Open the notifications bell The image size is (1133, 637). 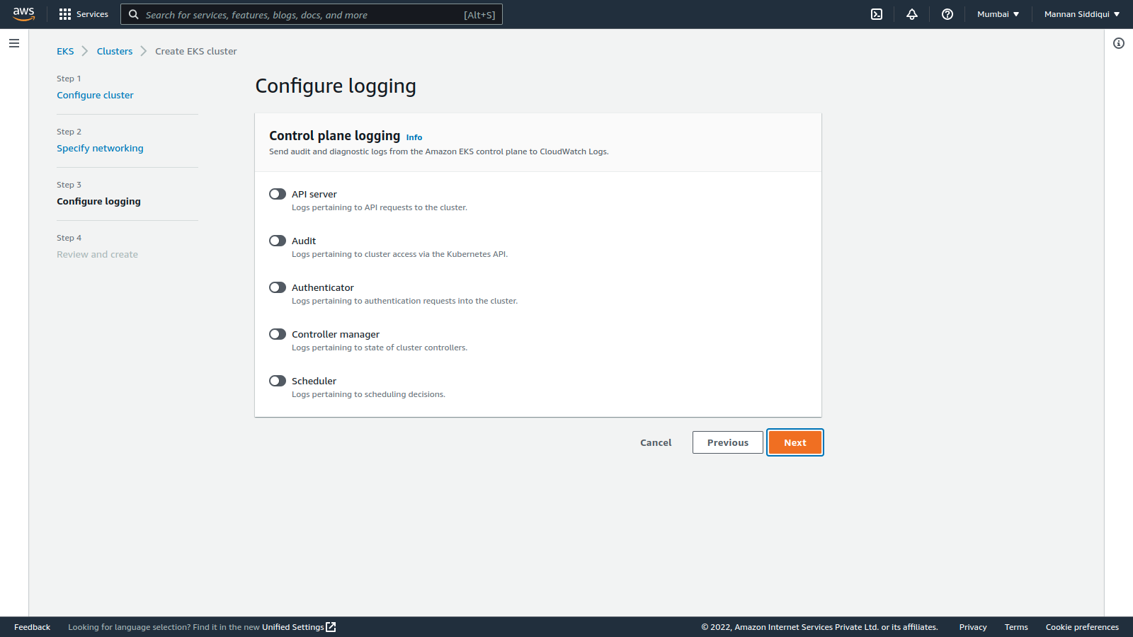912,14
